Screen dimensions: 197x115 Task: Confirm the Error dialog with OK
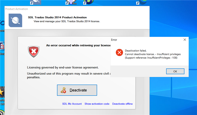pos(175,71)
